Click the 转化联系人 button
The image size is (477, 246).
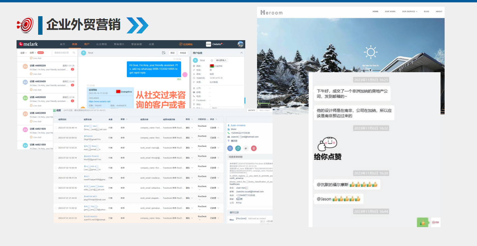click(221, 60)
